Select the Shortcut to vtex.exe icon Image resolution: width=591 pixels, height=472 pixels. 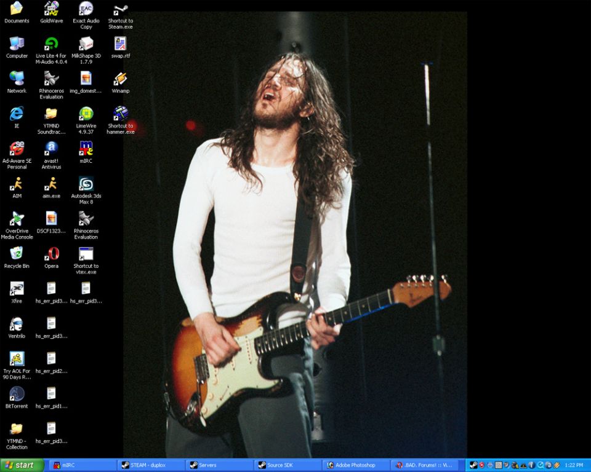[86, 261]
